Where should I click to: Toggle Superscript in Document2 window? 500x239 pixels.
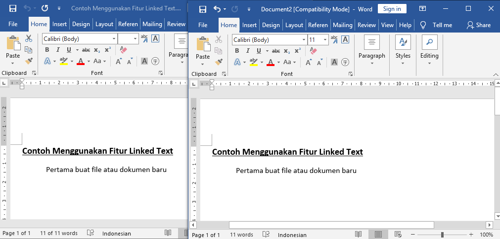298,51
